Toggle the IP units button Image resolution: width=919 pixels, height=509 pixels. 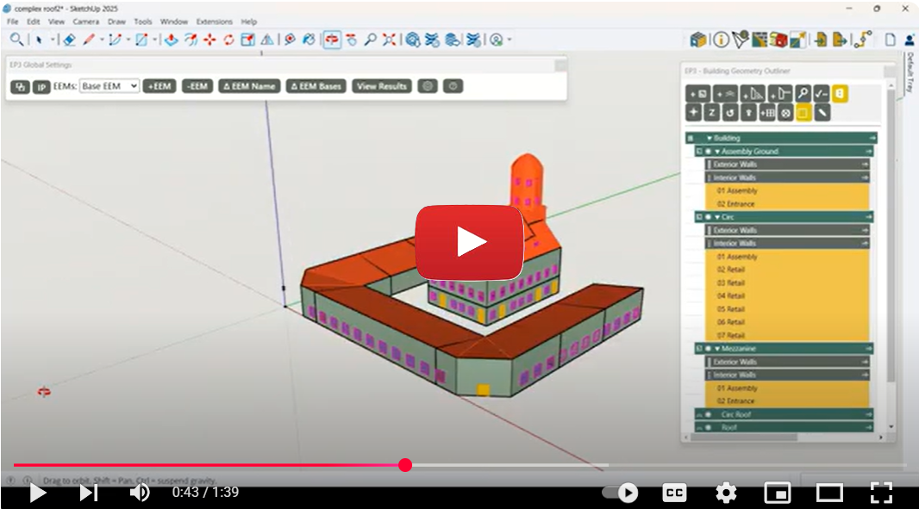click(41, 87)
